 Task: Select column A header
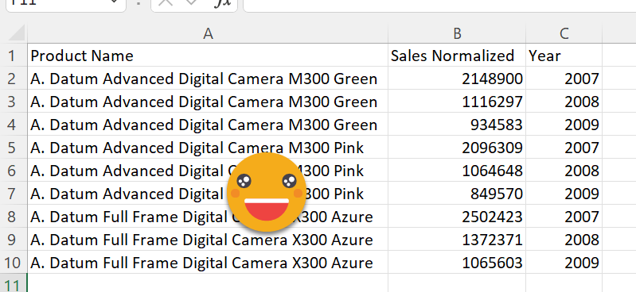point(208,33)
